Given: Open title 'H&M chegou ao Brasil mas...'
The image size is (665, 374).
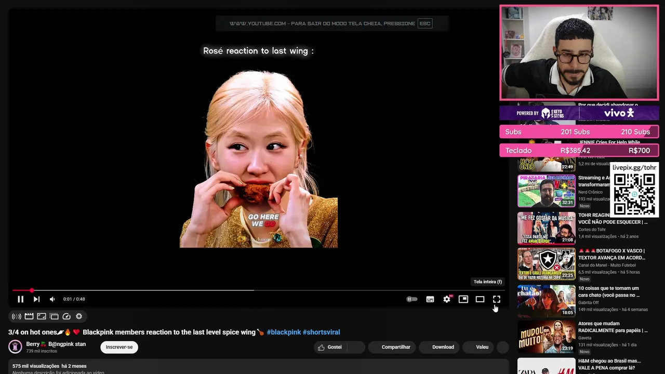Looking at the screenshot, I should click(609, 364).
